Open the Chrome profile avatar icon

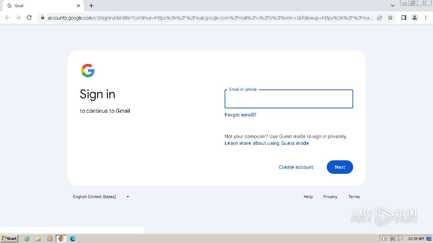coord(415,18)
